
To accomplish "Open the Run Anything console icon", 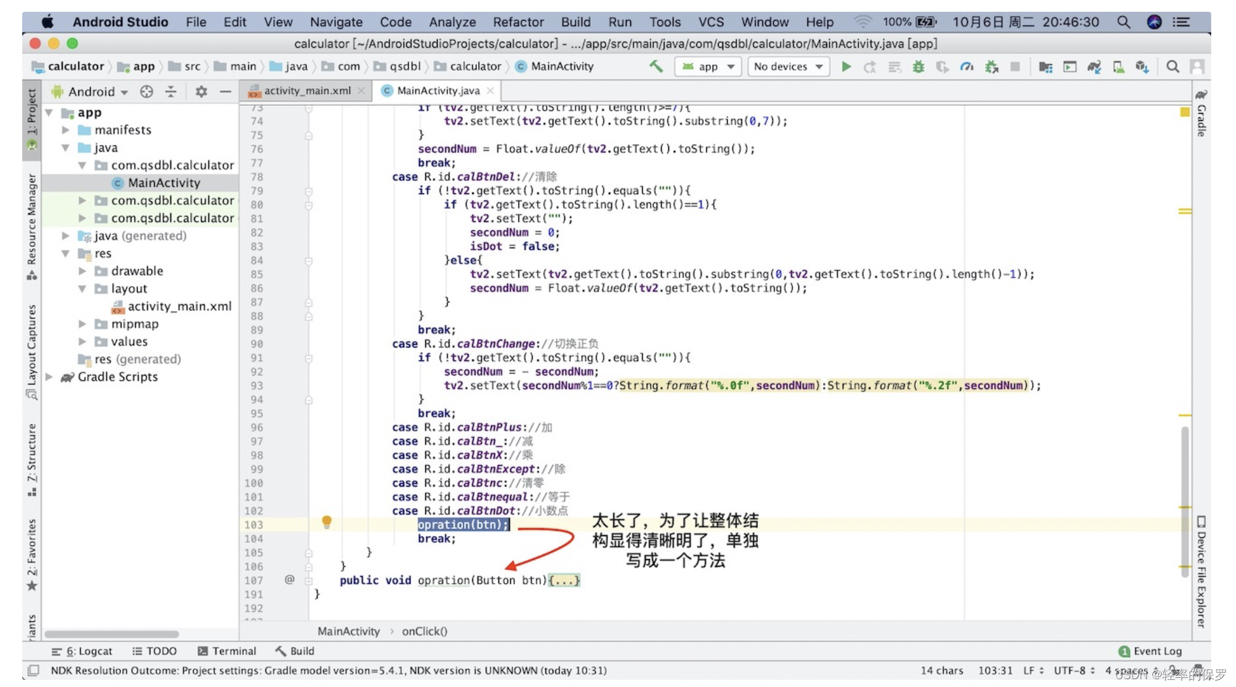I will (1069, 67).
